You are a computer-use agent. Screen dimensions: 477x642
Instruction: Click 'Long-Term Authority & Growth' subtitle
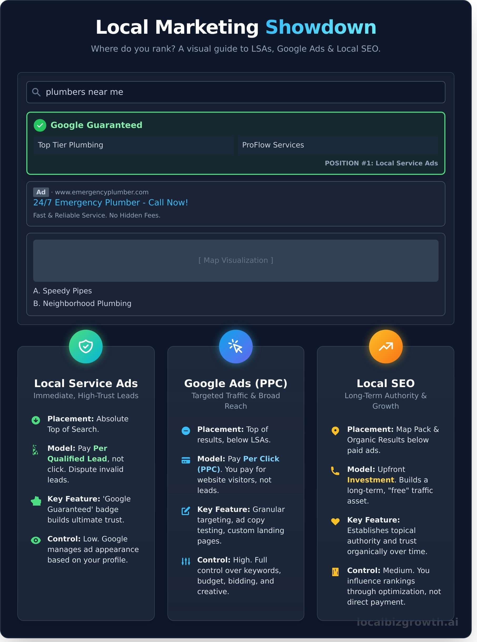[x=386, y=401]
